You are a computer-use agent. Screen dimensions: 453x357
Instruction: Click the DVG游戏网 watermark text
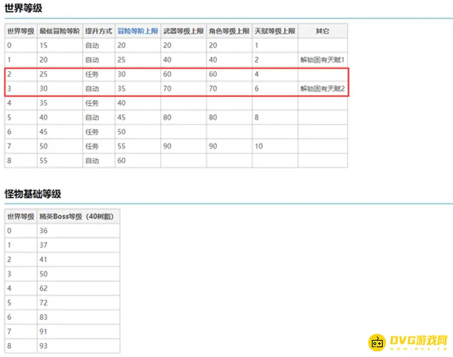tap(418, 341)
